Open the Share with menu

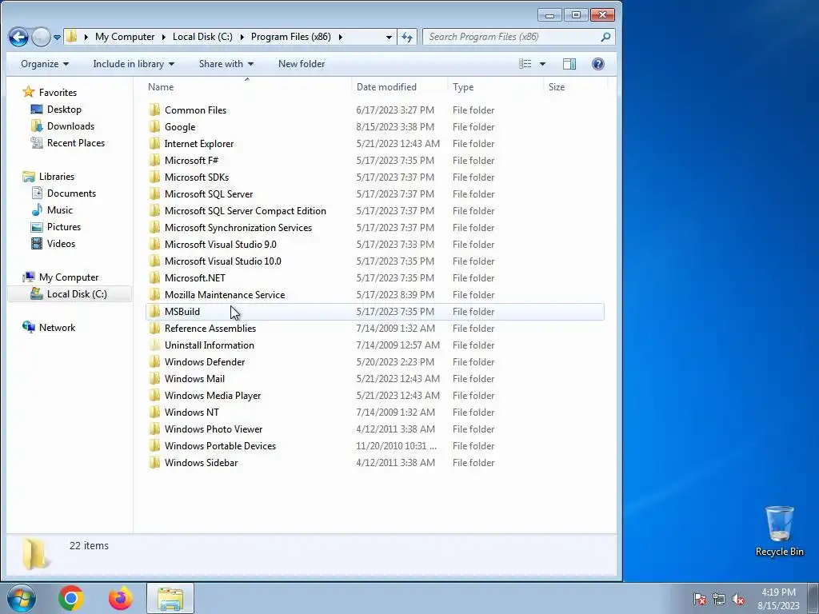[x=226, y=64]
